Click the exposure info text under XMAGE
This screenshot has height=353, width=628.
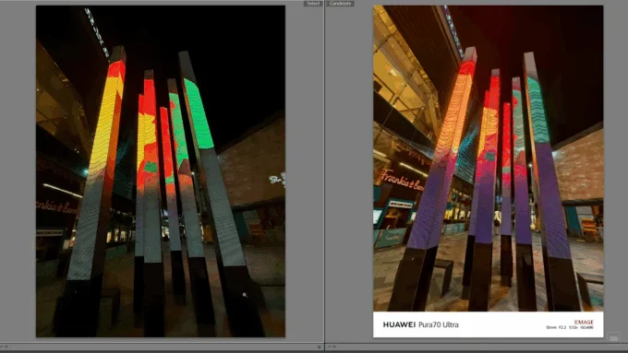tap(570, 327)
